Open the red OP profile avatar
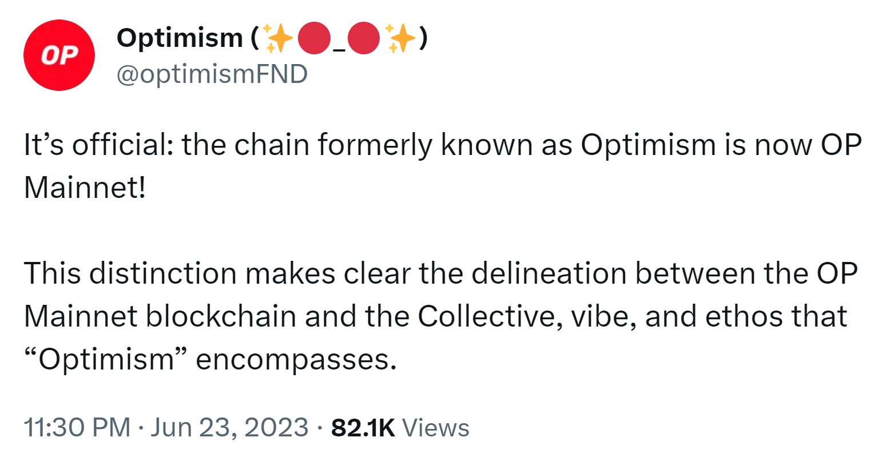Image resolution: width=887 pixels, height=473 pixels. point(59,55)
